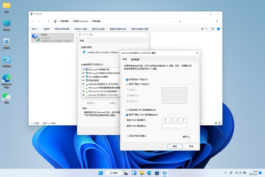The image size is (265, 177).
Task: Click the refresh icon in address bar
Action: tap(180, 22)
